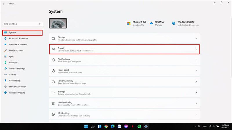The image size is (232, 130).
Task: Expand the Power & battery chevron
Action: coord(196,82)
